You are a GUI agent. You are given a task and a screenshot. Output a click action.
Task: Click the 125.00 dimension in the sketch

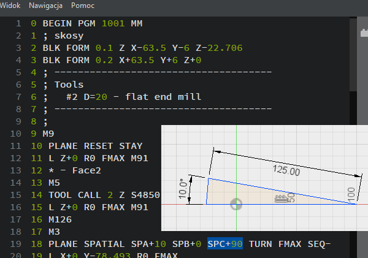(286, 170)
